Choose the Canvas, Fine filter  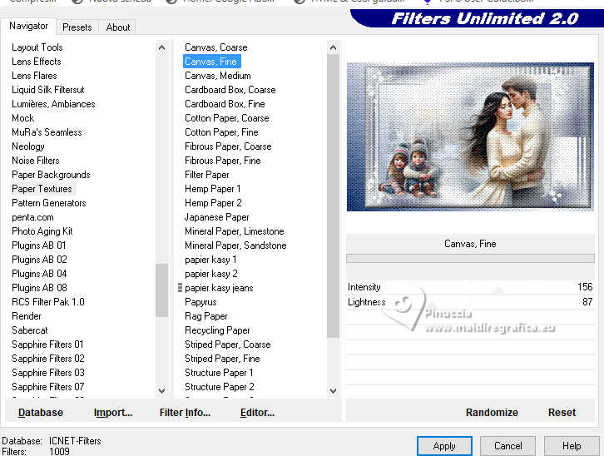pos(210,62)
